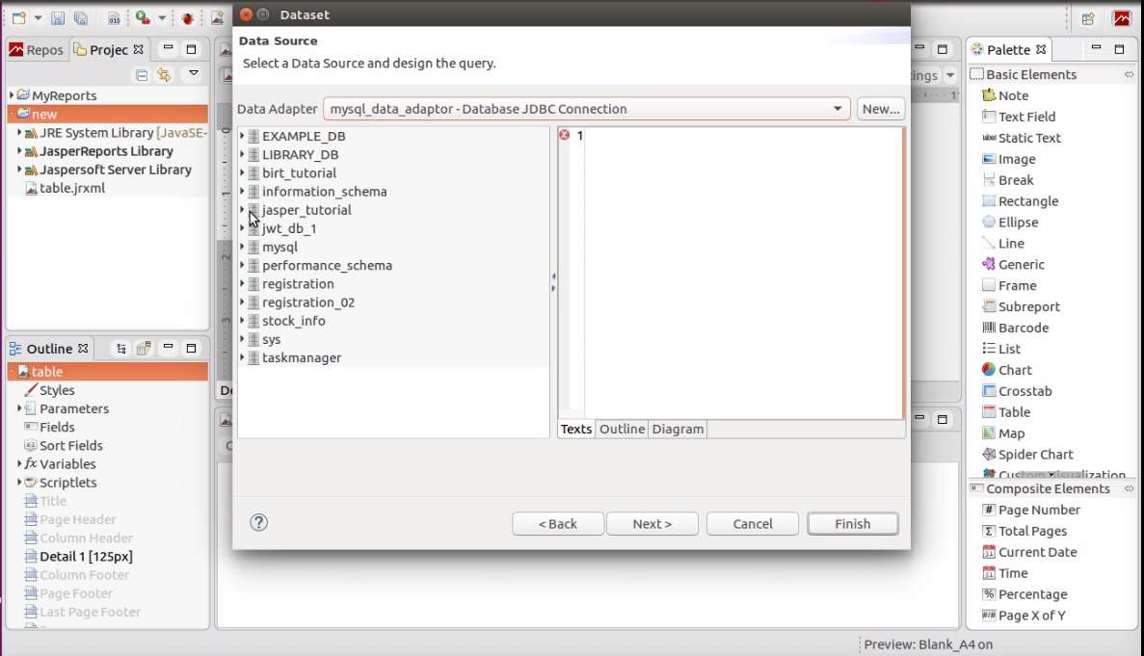
Task: Click the Save toolbar icon
Action: pos(58,18)
